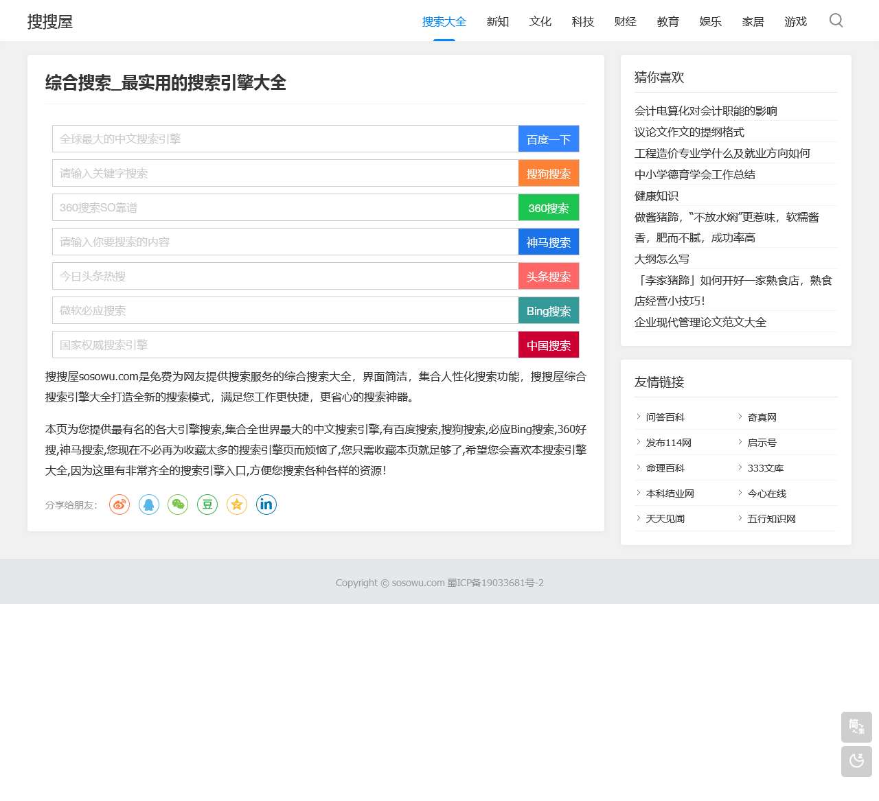Share to QQ icon
Viewport: 879px width, 801px height.
pos(149,504)
